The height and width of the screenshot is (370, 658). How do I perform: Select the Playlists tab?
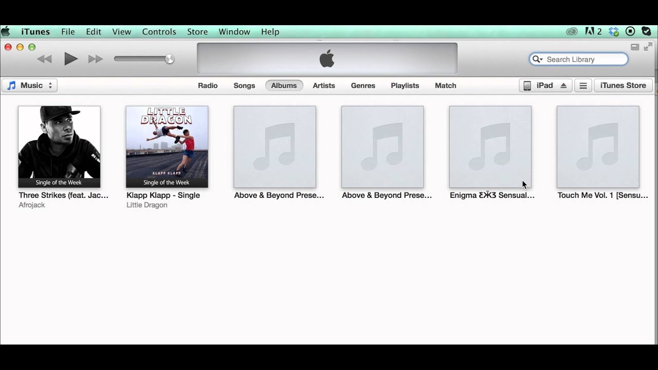pos(405,86)
